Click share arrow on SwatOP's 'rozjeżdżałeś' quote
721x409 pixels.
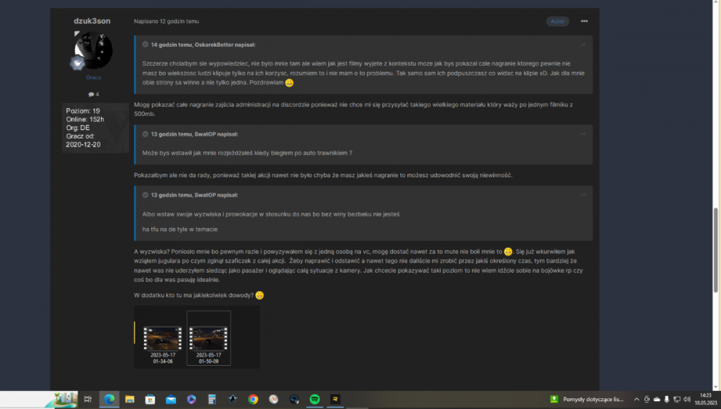[583, 134]
